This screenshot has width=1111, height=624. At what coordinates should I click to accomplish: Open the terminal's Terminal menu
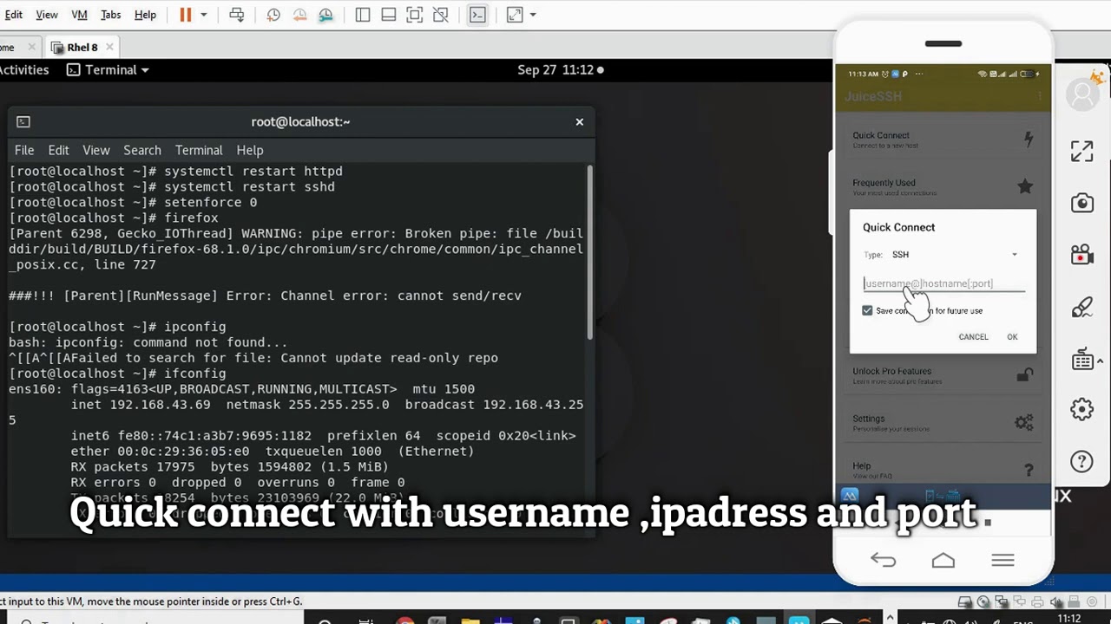coord(199,150)
